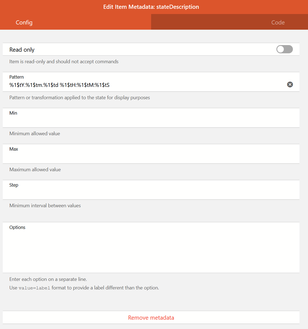The height and width of the screenshot is (329, 308).
Task: Toggle the Read only switch on
Action: [x=284, y=49]
